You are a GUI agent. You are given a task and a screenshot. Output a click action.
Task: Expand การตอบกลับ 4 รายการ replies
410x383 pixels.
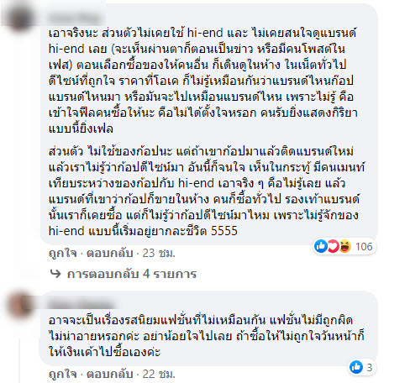pos(132,274)
